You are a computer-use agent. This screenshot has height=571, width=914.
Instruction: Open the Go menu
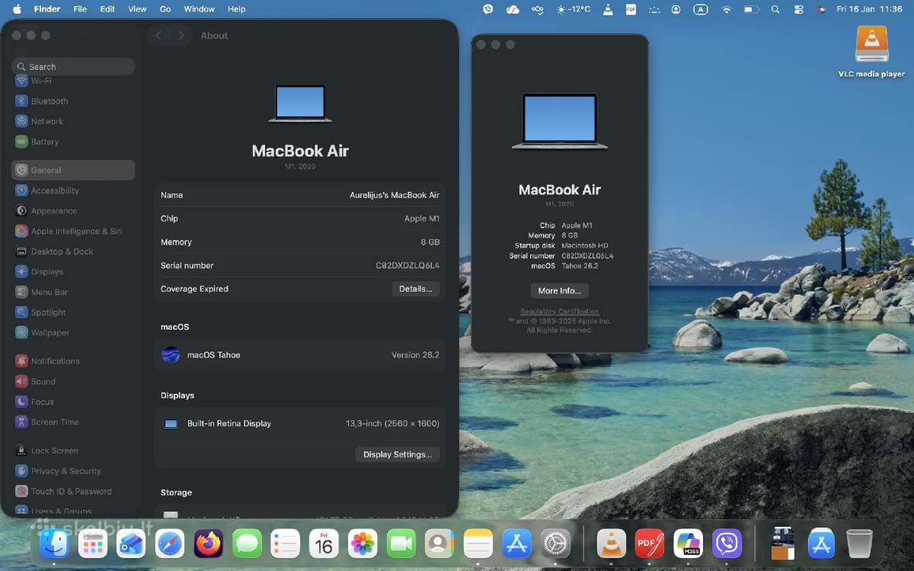click(x=165, y=9)
